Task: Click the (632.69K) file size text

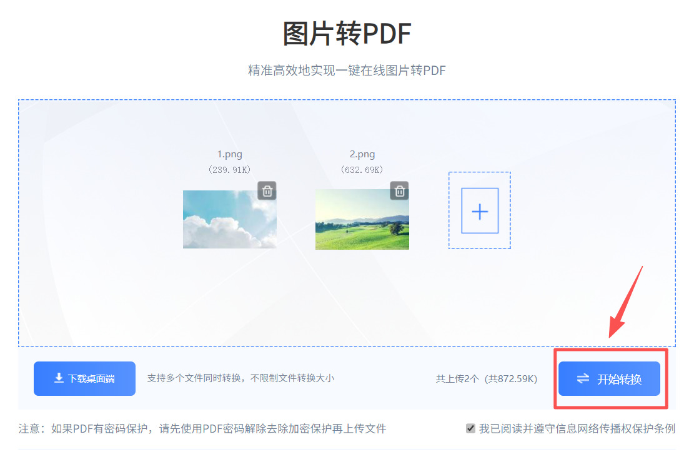Action: click(x=362, y=170)
